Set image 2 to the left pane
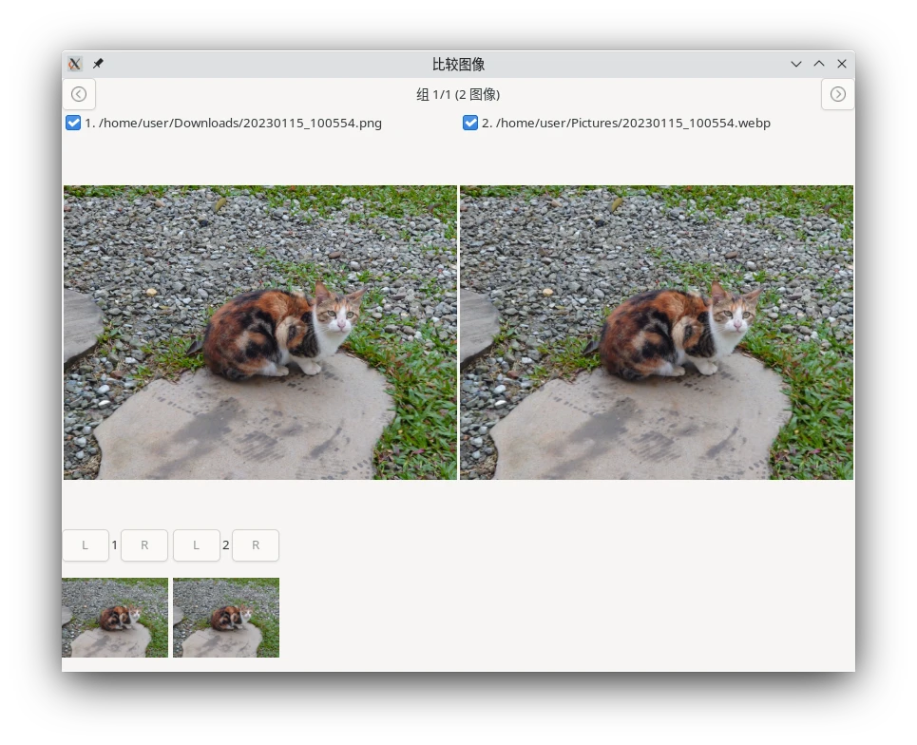Image resolution: width=917 pixels, height=745 pixels. tap(197, 545)
